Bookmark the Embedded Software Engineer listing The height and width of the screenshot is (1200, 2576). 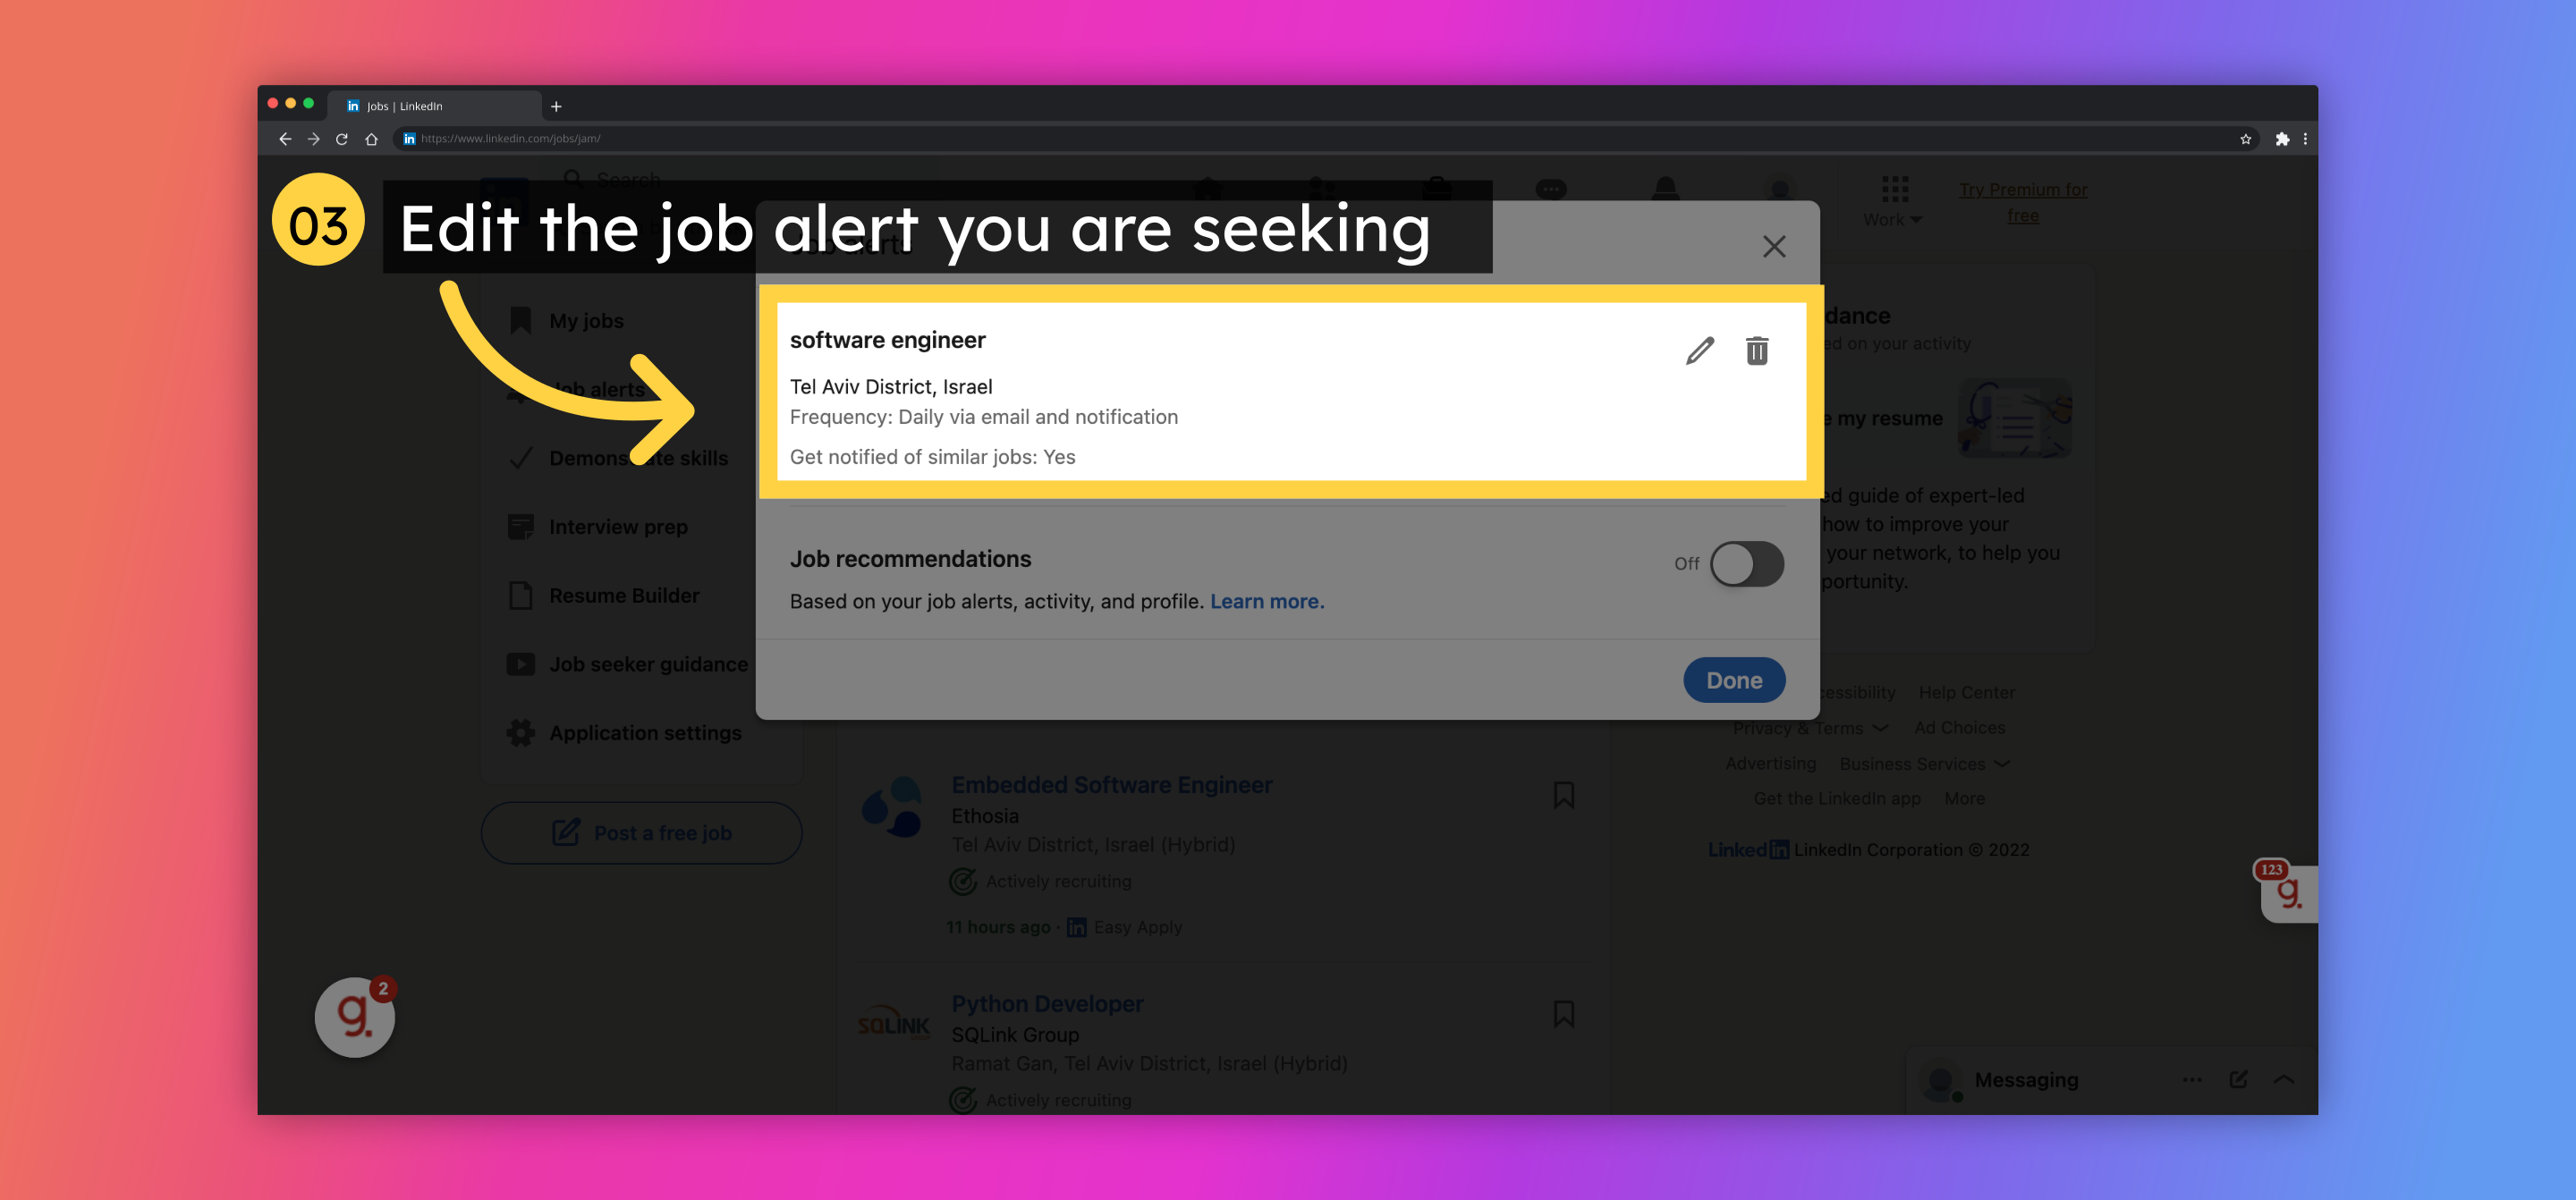point(1563,793)
